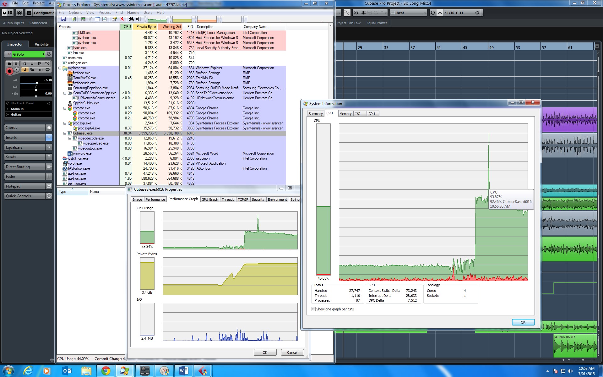Collapse the chrome.exe process tree
Image resolution: width=603 pixels, height=377 pixels.
[x=65, y=108]
